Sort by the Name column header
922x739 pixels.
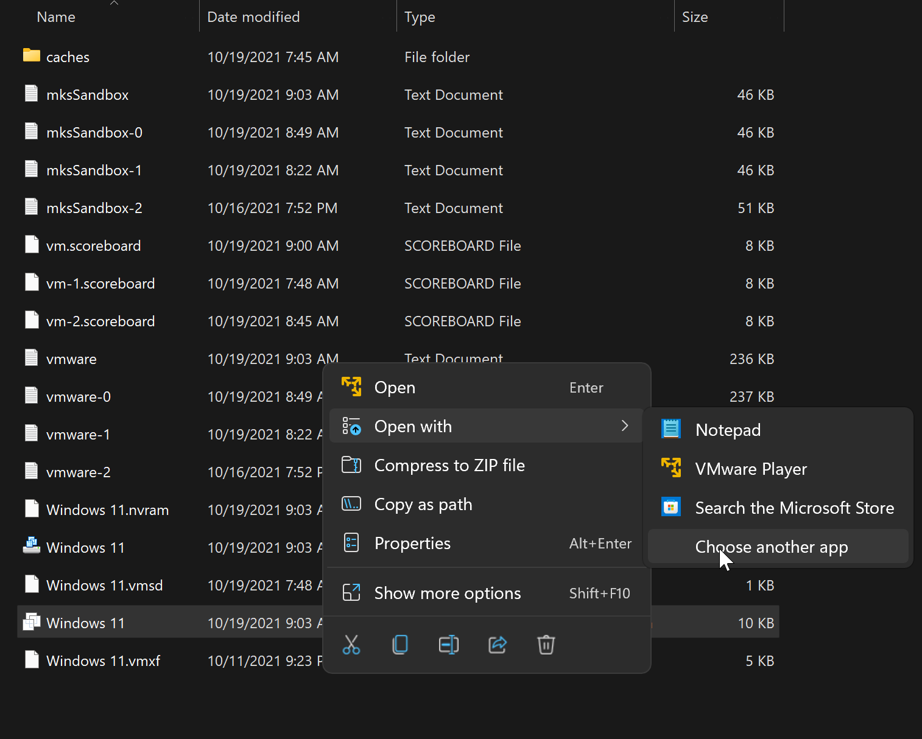pos(56,17)
